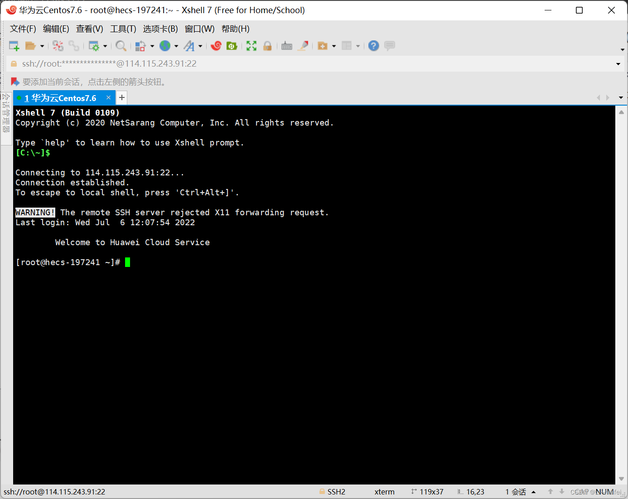
Task: Open the 工具(T) menu
Action: click(123, 29)
